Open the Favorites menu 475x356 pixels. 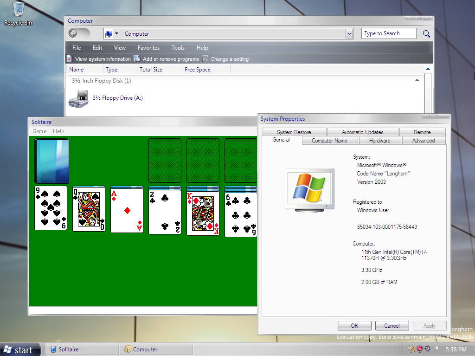pos(148,48)
